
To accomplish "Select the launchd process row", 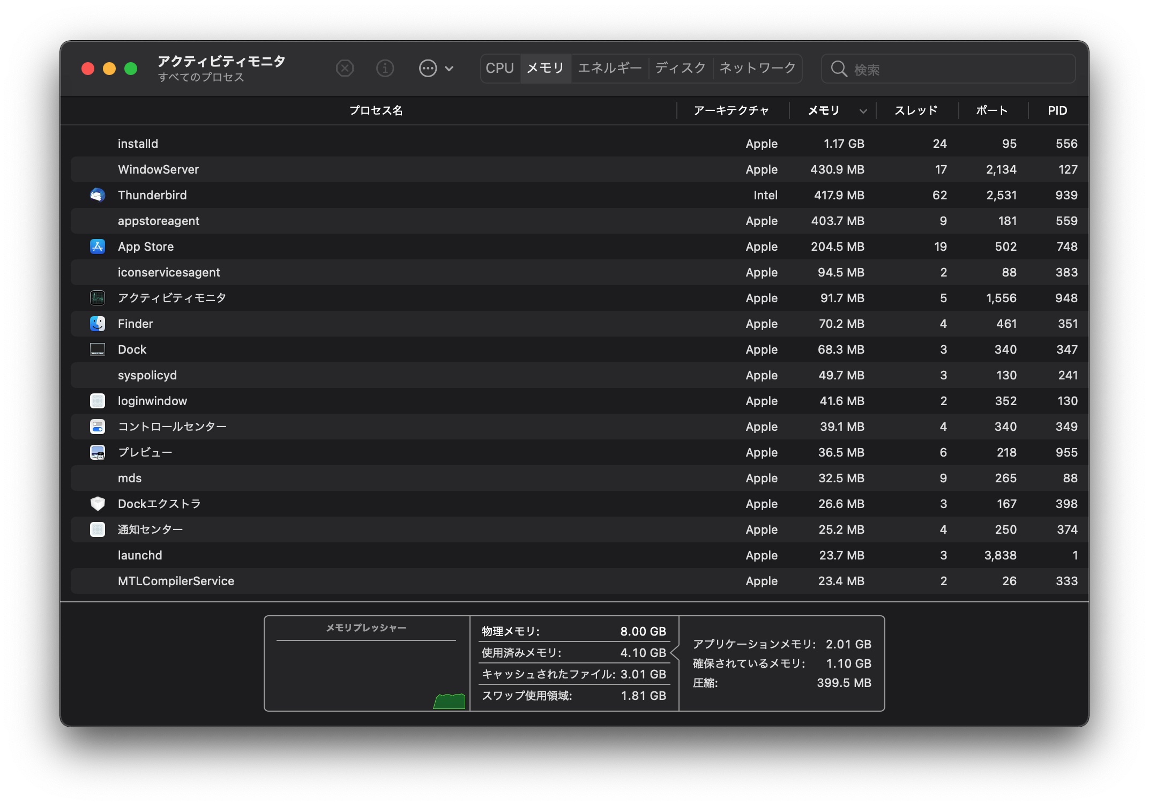I will 579,555.
